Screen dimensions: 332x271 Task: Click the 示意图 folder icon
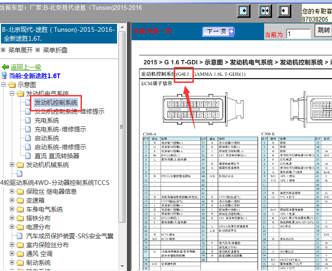click(12, 85)
